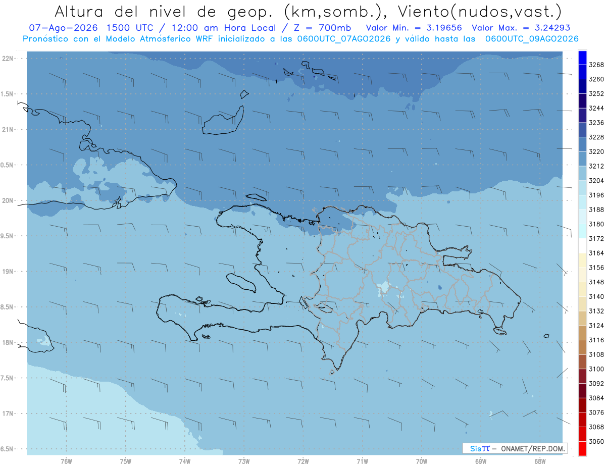The image size is (606, 468).
Task: Click the colorbar label 3180
Action: point(596,224)
